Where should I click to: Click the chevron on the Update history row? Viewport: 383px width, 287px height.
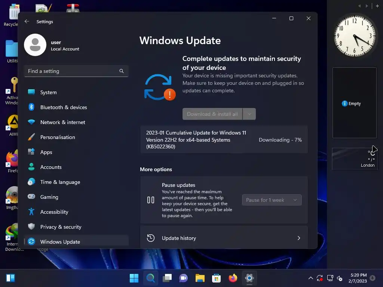click(299, 238)
